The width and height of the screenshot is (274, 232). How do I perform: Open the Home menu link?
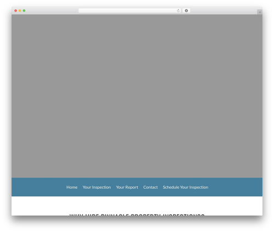[x=72, y=187]
